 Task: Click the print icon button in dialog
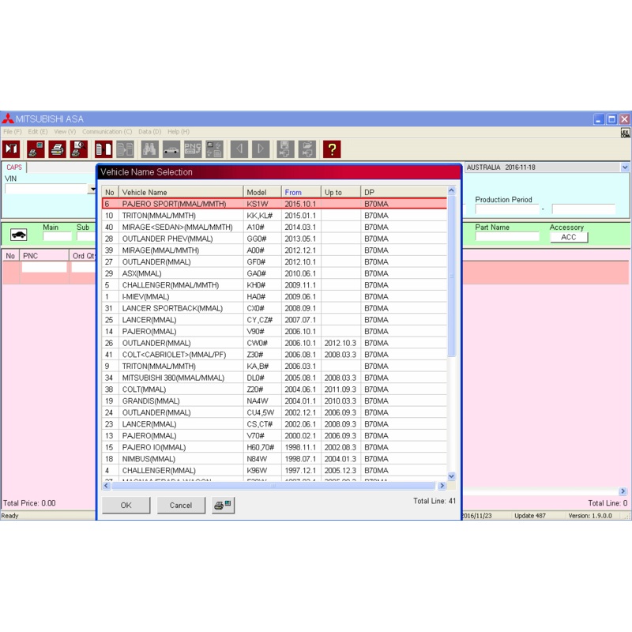(223, 505)
